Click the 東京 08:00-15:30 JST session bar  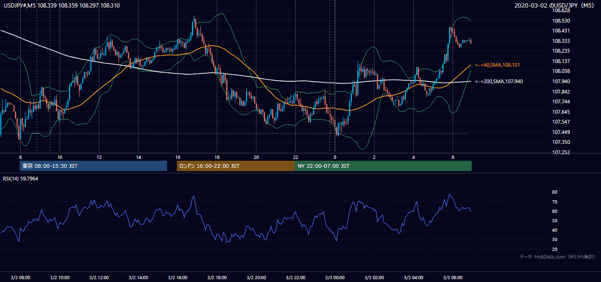point(93,166)
